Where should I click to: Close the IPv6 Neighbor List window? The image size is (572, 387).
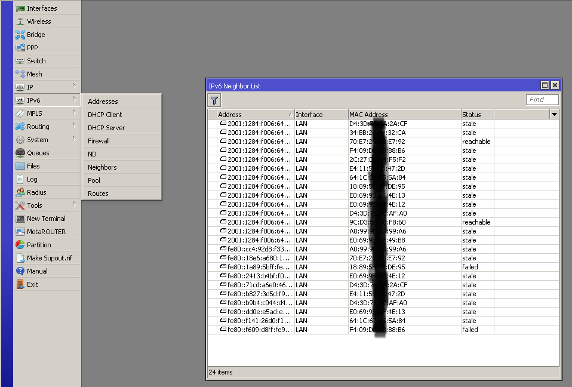[x=555, y=85]
